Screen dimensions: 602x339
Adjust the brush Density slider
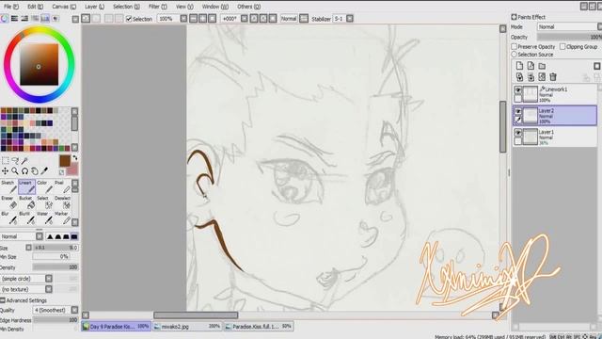point(55,266)
